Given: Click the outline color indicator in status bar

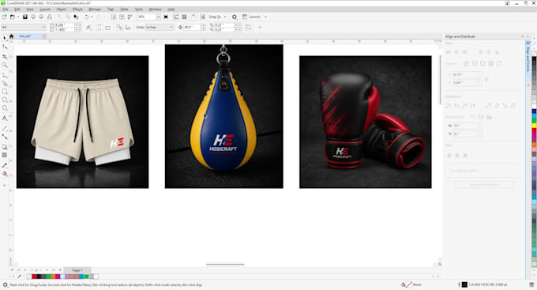Looking at the screenshot, I should tap(464, 284).
